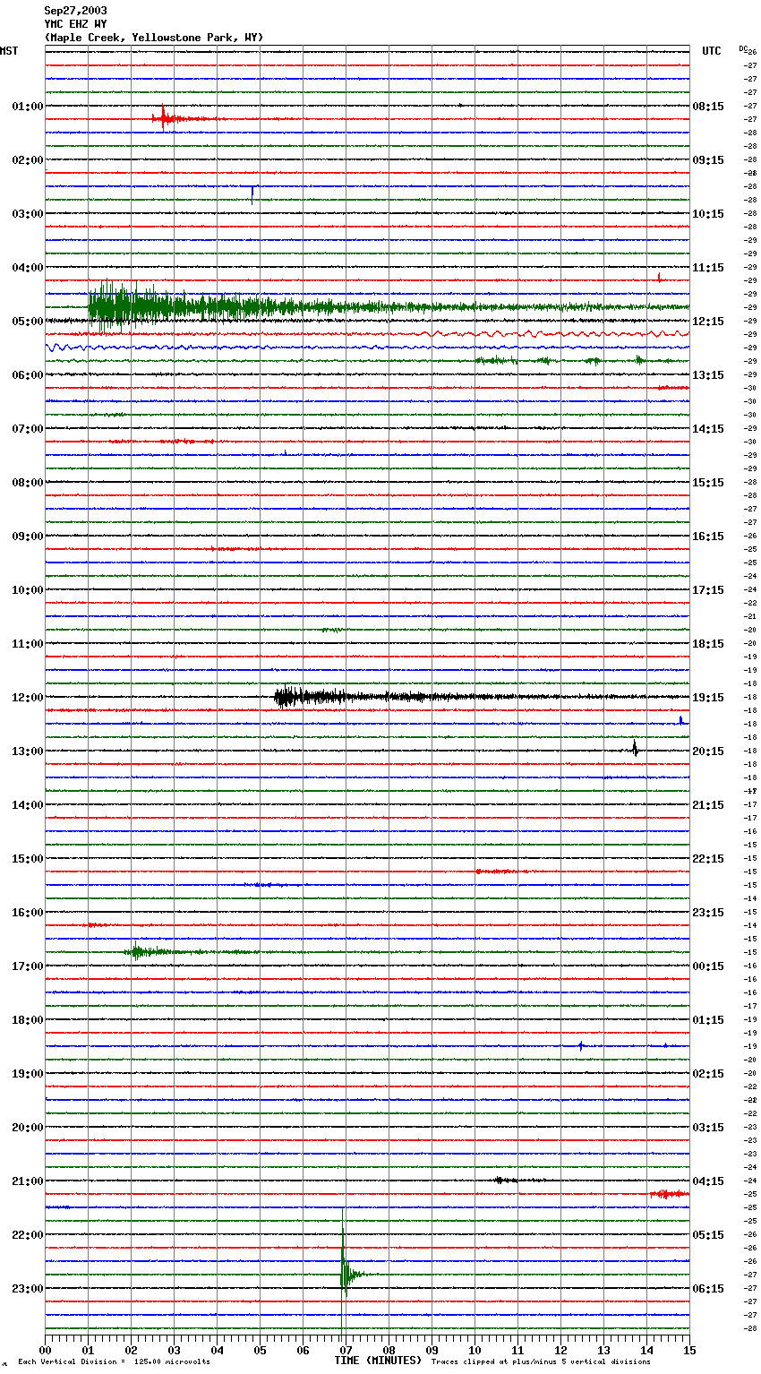Screen dimensions: 761x1374
Task: Click the '21:00' MST row label
Action: [28, 1181]
